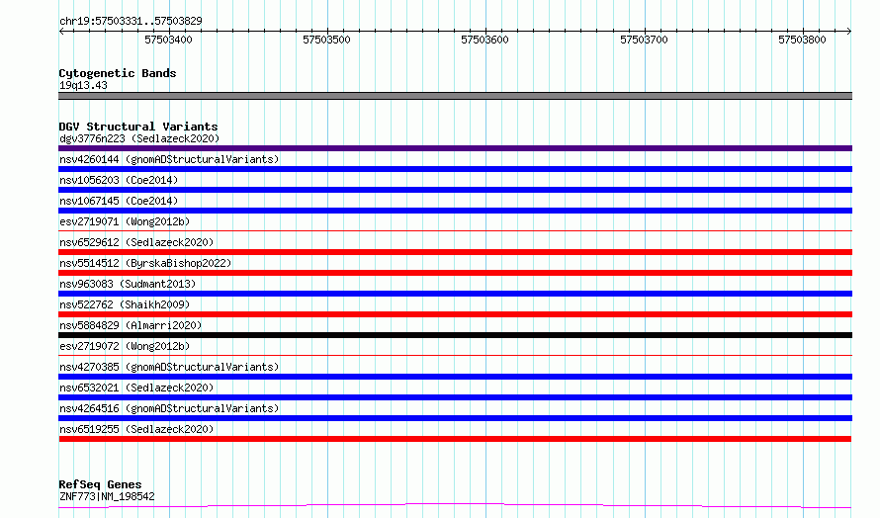Select the DGV Structural Variants track title
Viewport: 880px width, 518px height.
pyautogui.click(x=138, y=127)
